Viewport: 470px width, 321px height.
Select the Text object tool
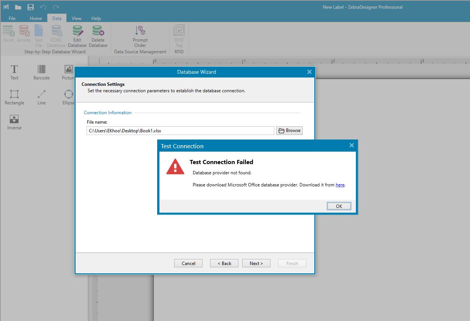14,72
